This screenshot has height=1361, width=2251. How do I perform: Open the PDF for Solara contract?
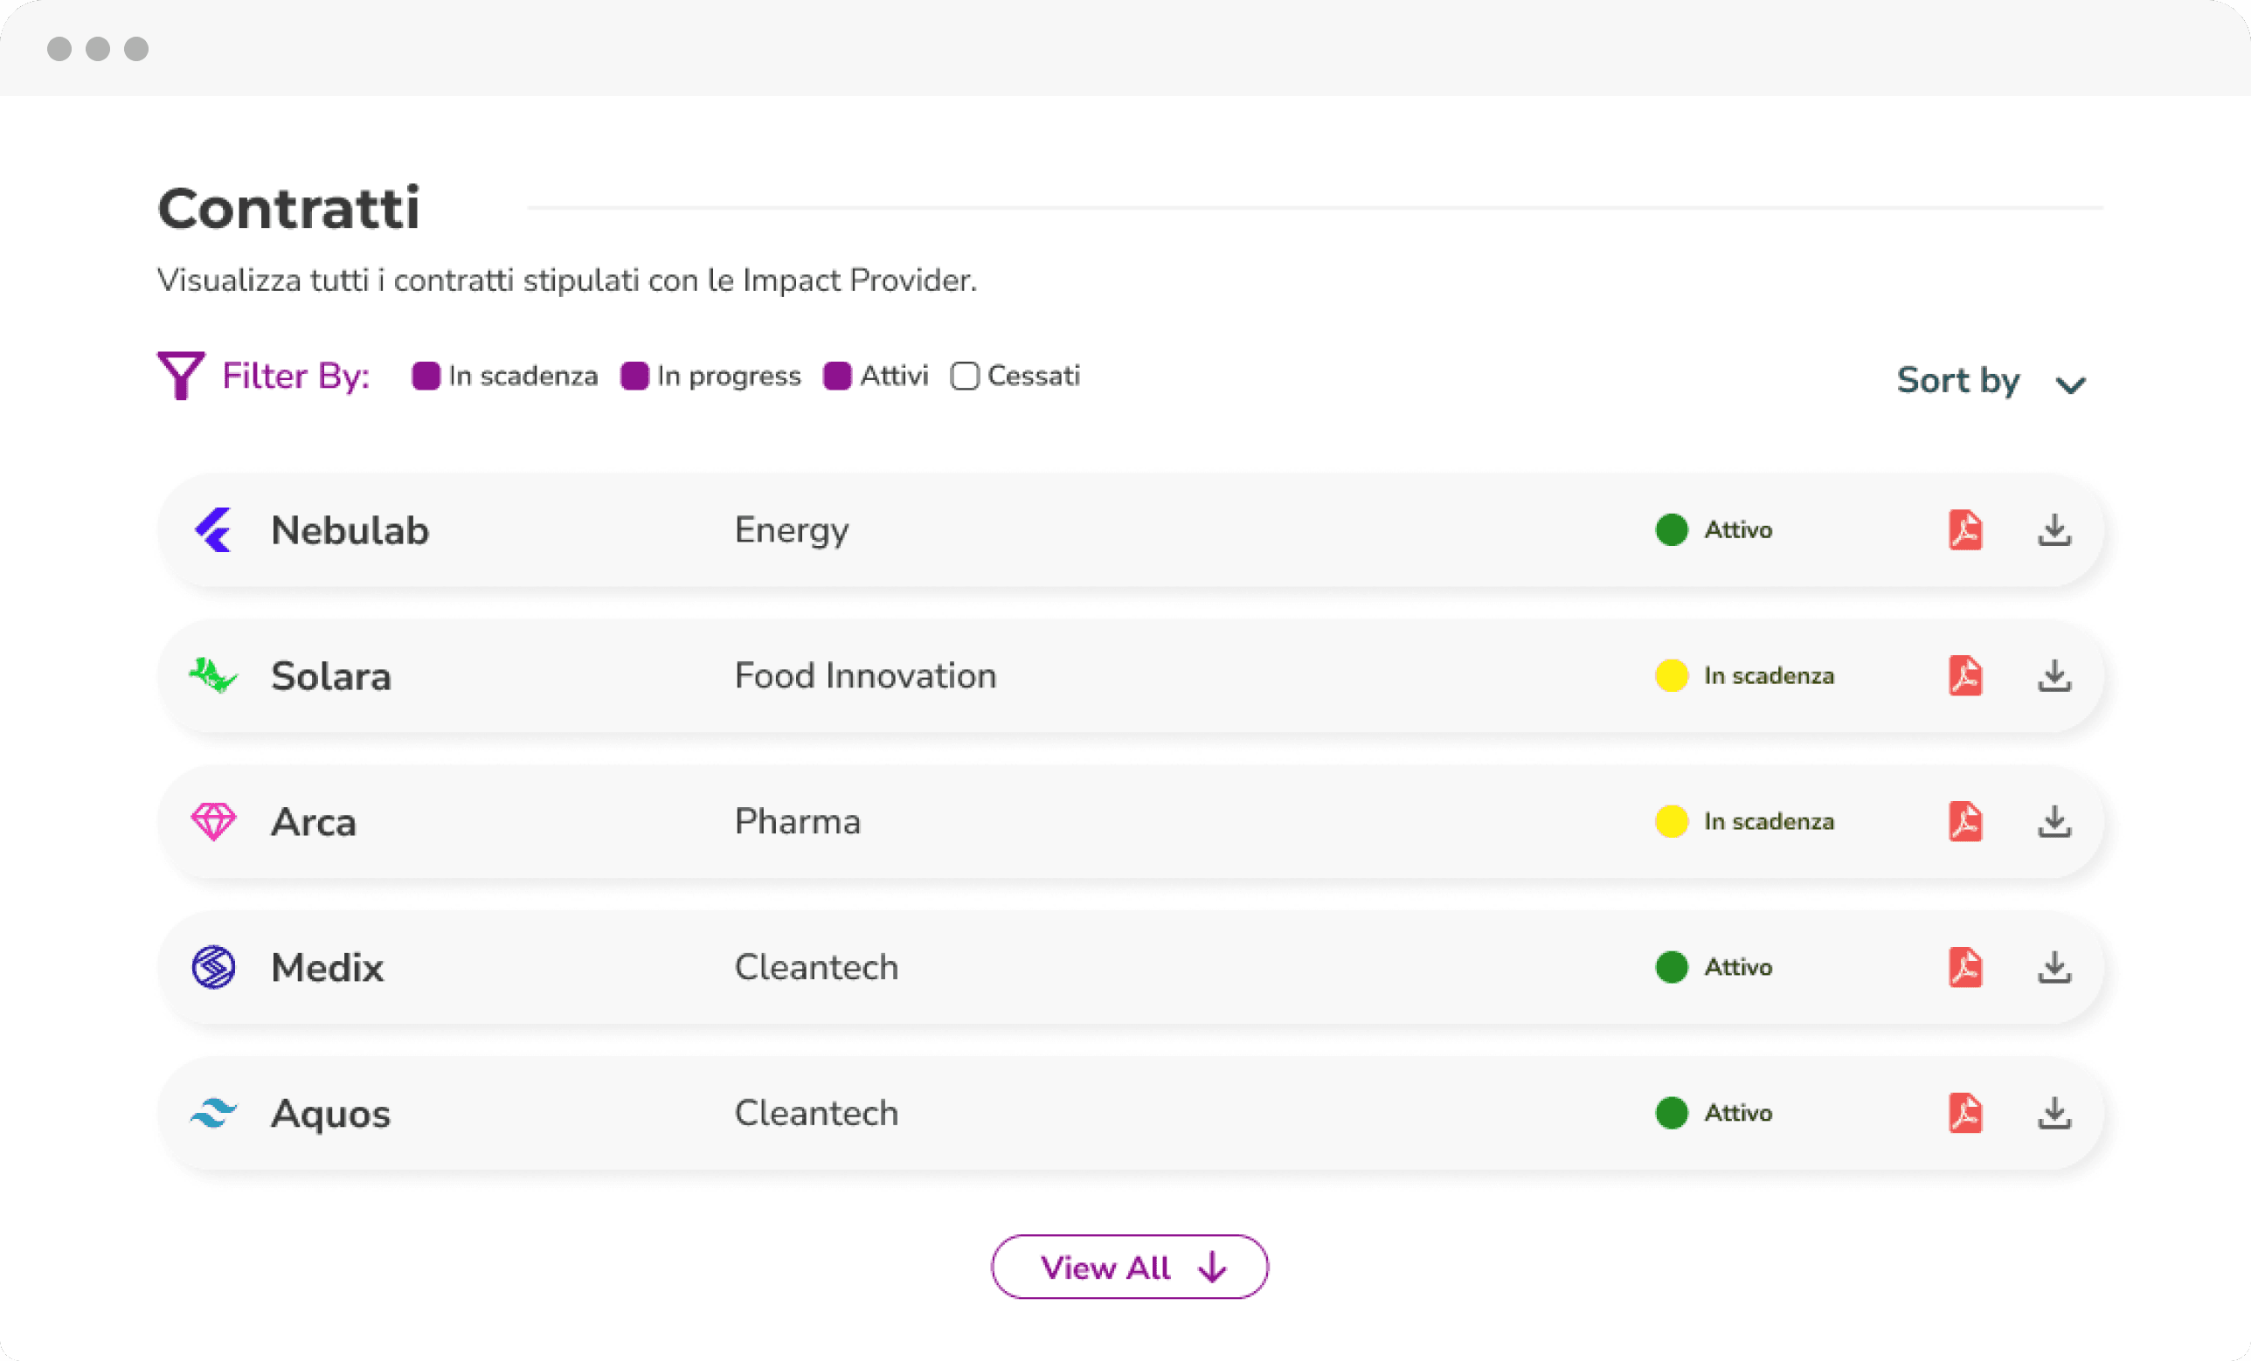[1965, 676]
